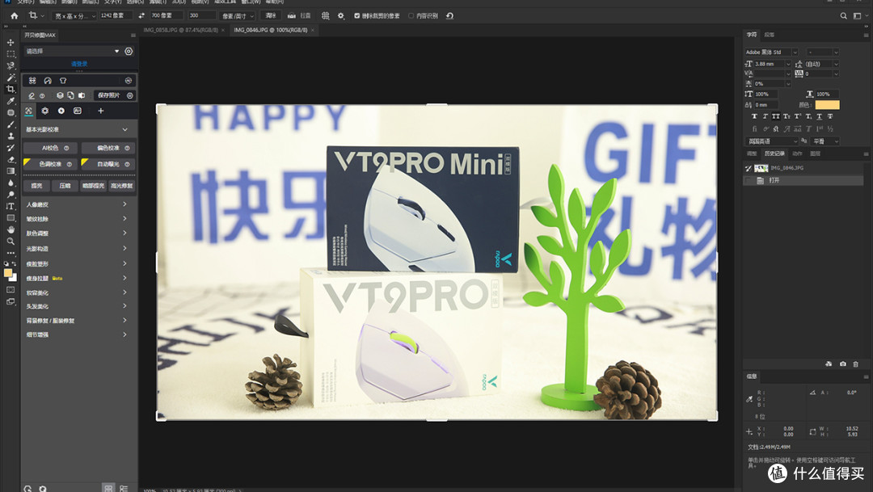Open crop settings gear icon
Viewport: 873px width, 492px height.
tap(341, 15)
